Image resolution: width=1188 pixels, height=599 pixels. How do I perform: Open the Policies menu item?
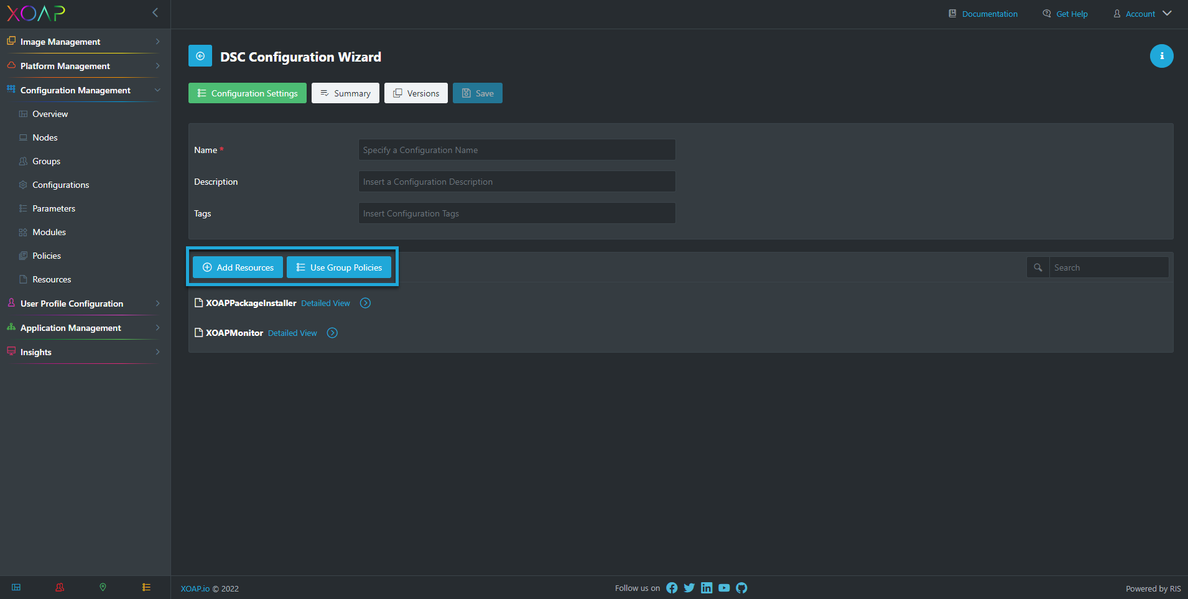[47, 256]
